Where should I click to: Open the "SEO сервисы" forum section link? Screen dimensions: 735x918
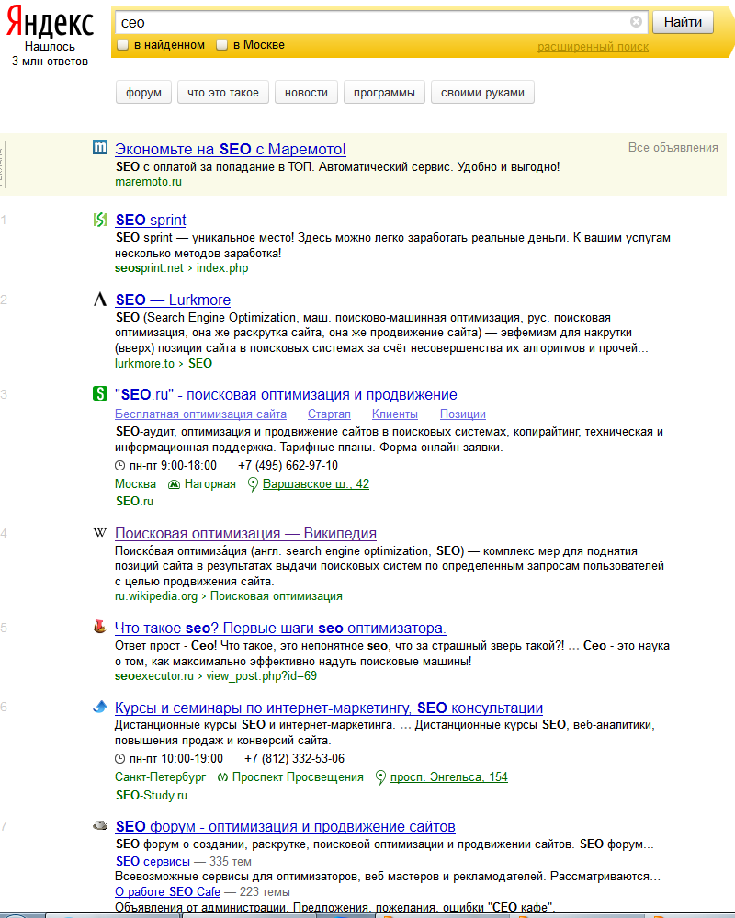coord(153,862)
